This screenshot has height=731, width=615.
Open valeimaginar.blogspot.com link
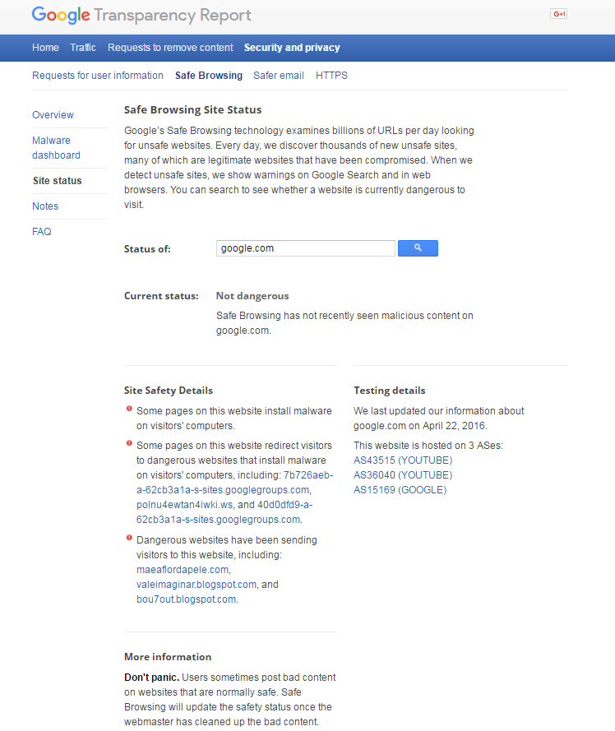click(x=197, y=585)
